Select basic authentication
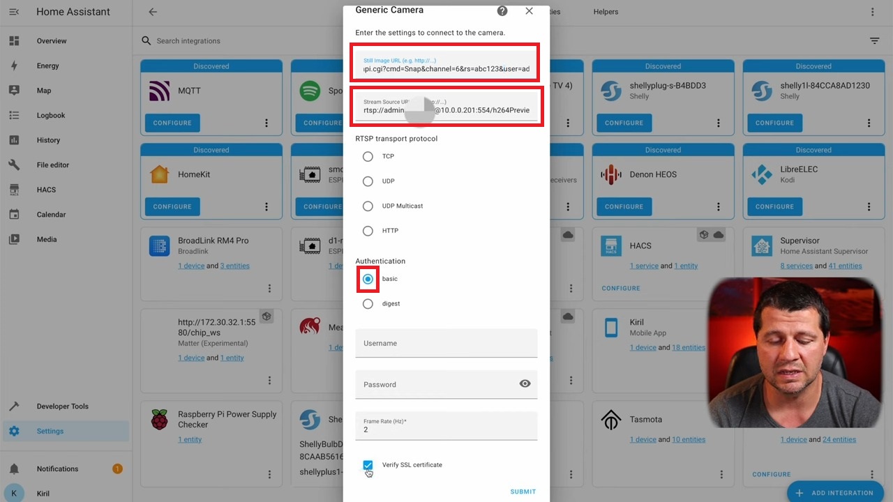This screenshot has height=502, width=893. click(x=368, y=279)
